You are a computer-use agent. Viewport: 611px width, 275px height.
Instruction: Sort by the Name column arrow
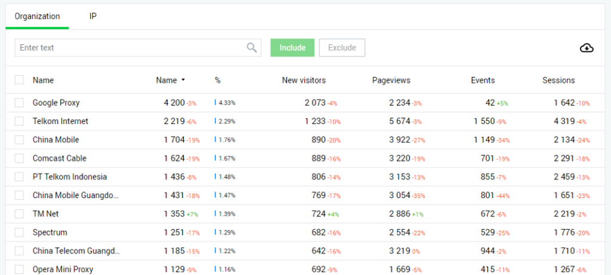pyautogui.click(x=183, y=81)
